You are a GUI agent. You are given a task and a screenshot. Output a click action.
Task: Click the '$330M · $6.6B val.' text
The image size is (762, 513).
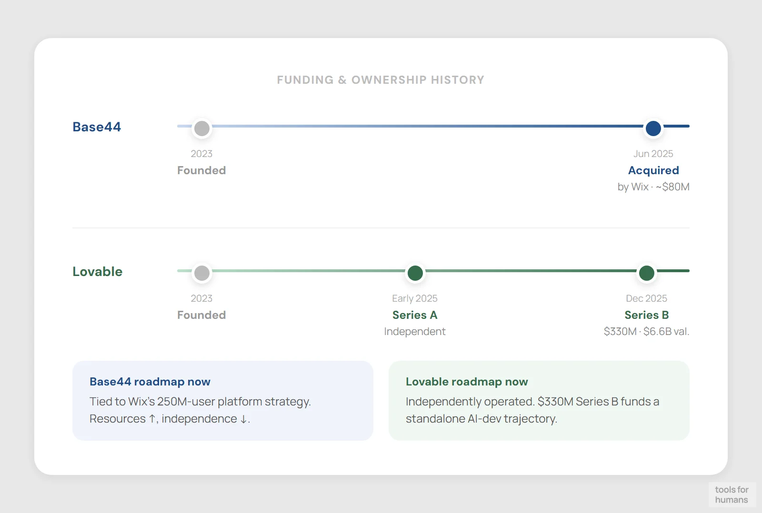[646, 331]
